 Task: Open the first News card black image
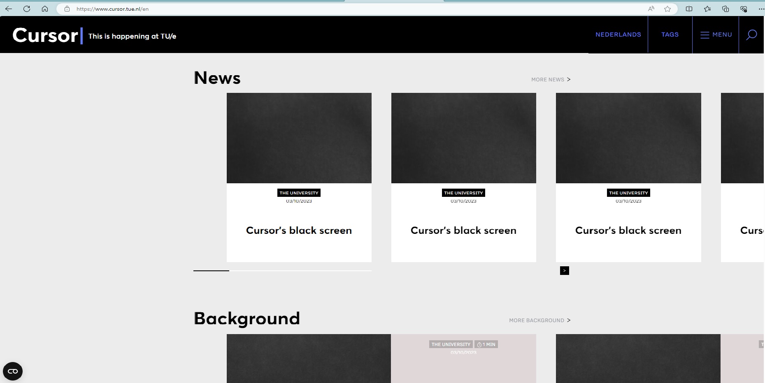click(x=299, y=138)
